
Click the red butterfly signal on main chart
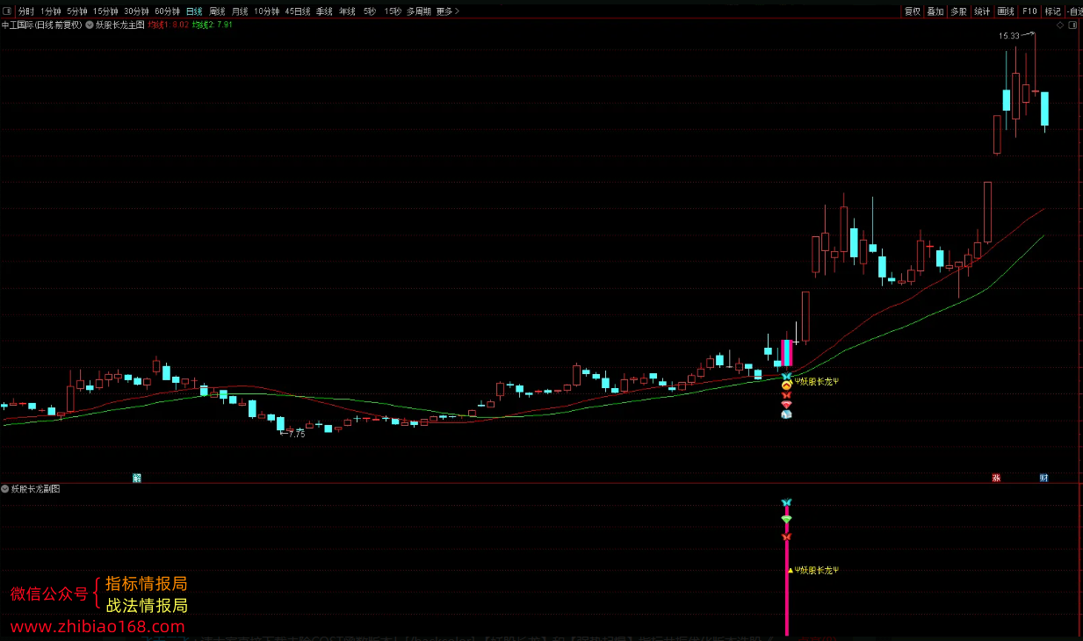click(x=787, y=394)
